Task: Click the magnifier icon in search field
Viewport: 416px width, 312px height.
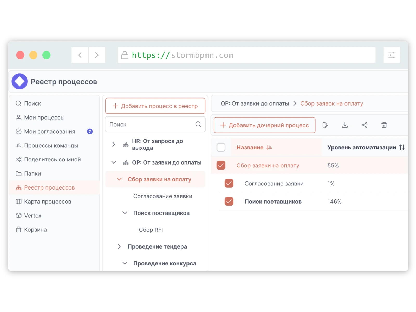Action: click(x=198, y=124)
